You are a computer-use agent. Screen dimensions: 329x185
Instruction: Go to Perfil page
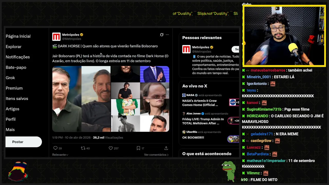(11, 119)
